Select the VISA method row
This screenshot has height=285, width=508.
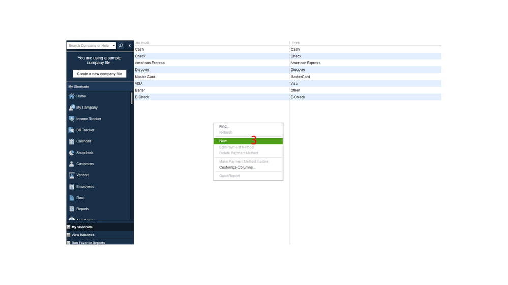pos(288,83)
